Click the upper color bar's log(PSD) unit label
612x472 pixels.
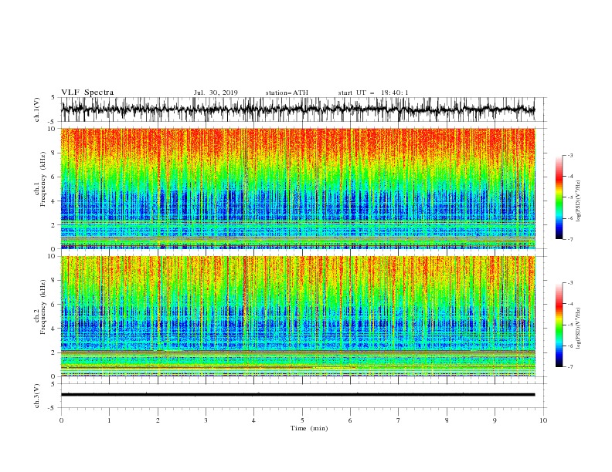[579, 201]
